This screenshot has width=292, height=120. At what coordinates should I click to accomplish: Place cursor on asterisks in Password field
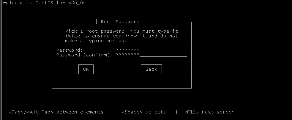tap(127, 50)
